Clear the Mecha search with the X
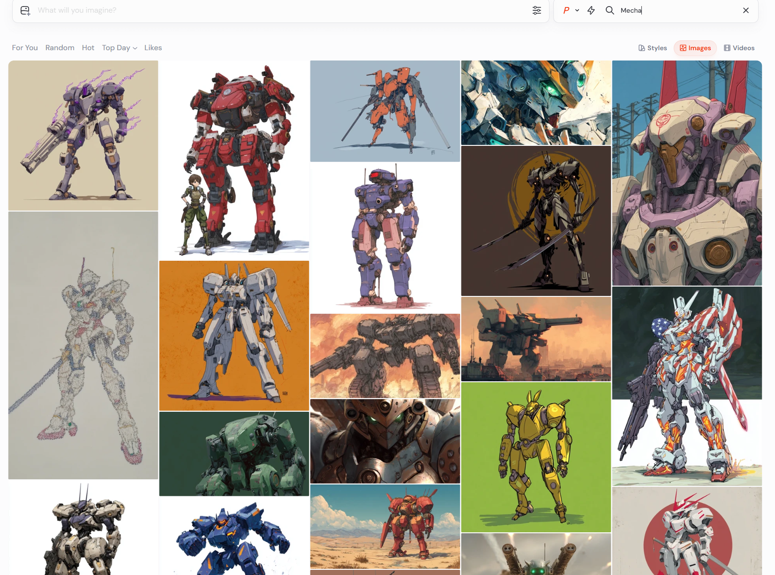Viewport: 775px width, 575px height. pos(746,10)
